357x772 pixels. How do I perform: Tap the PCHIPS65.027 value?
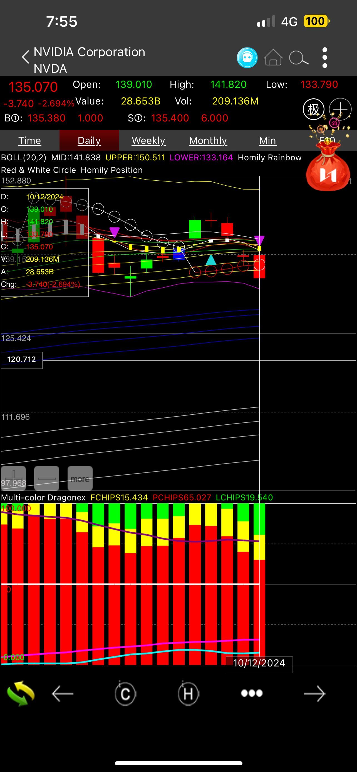click(x=182, y=497)
